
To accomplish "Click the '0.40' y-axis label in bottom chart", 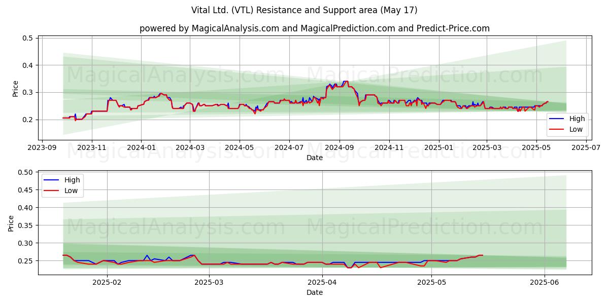I will coord(26,208).
